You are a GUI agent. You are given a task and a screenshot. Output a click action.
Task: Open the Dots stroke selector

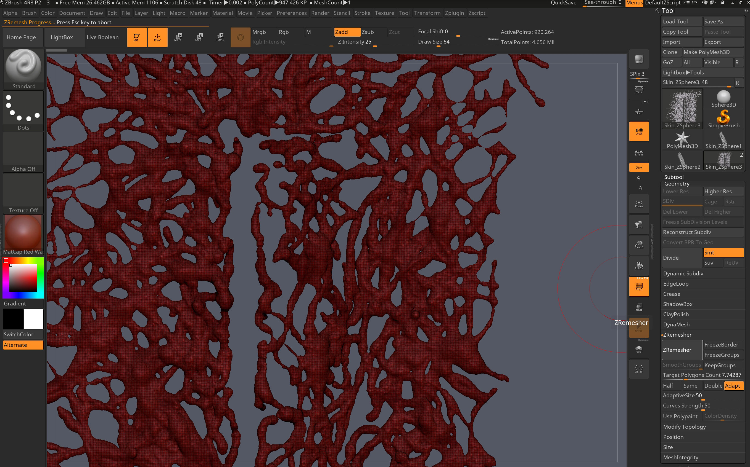click(23, 111)
